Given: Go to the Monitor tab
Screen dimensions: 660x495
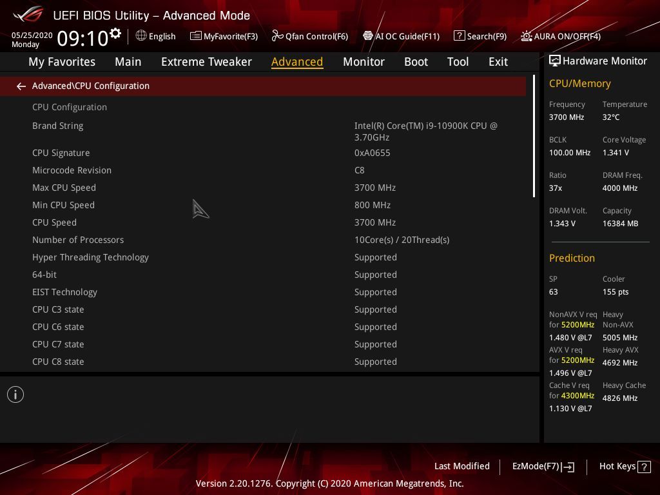Looking at the screenshot, I should click(x=364, y=62).
